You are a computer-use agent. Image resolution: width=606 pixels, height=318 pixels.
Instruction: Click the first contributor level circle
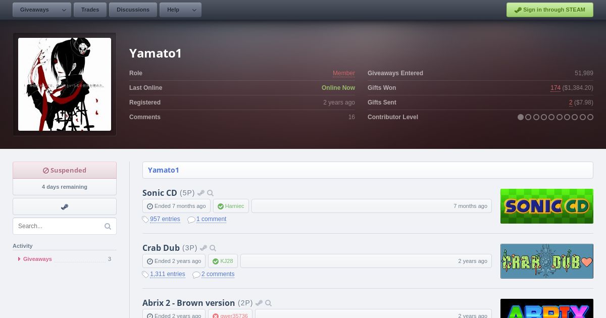pyautogui.click(x=521, y=117)
